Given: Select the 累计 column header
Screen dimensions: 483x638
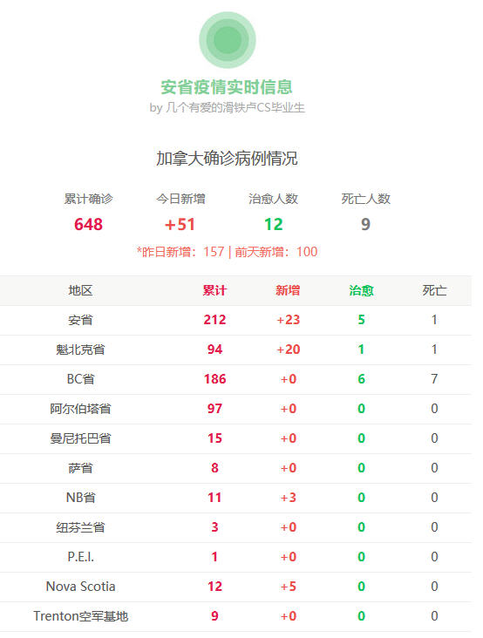Looking at the screenshot, I should click(x=214, y=290).
